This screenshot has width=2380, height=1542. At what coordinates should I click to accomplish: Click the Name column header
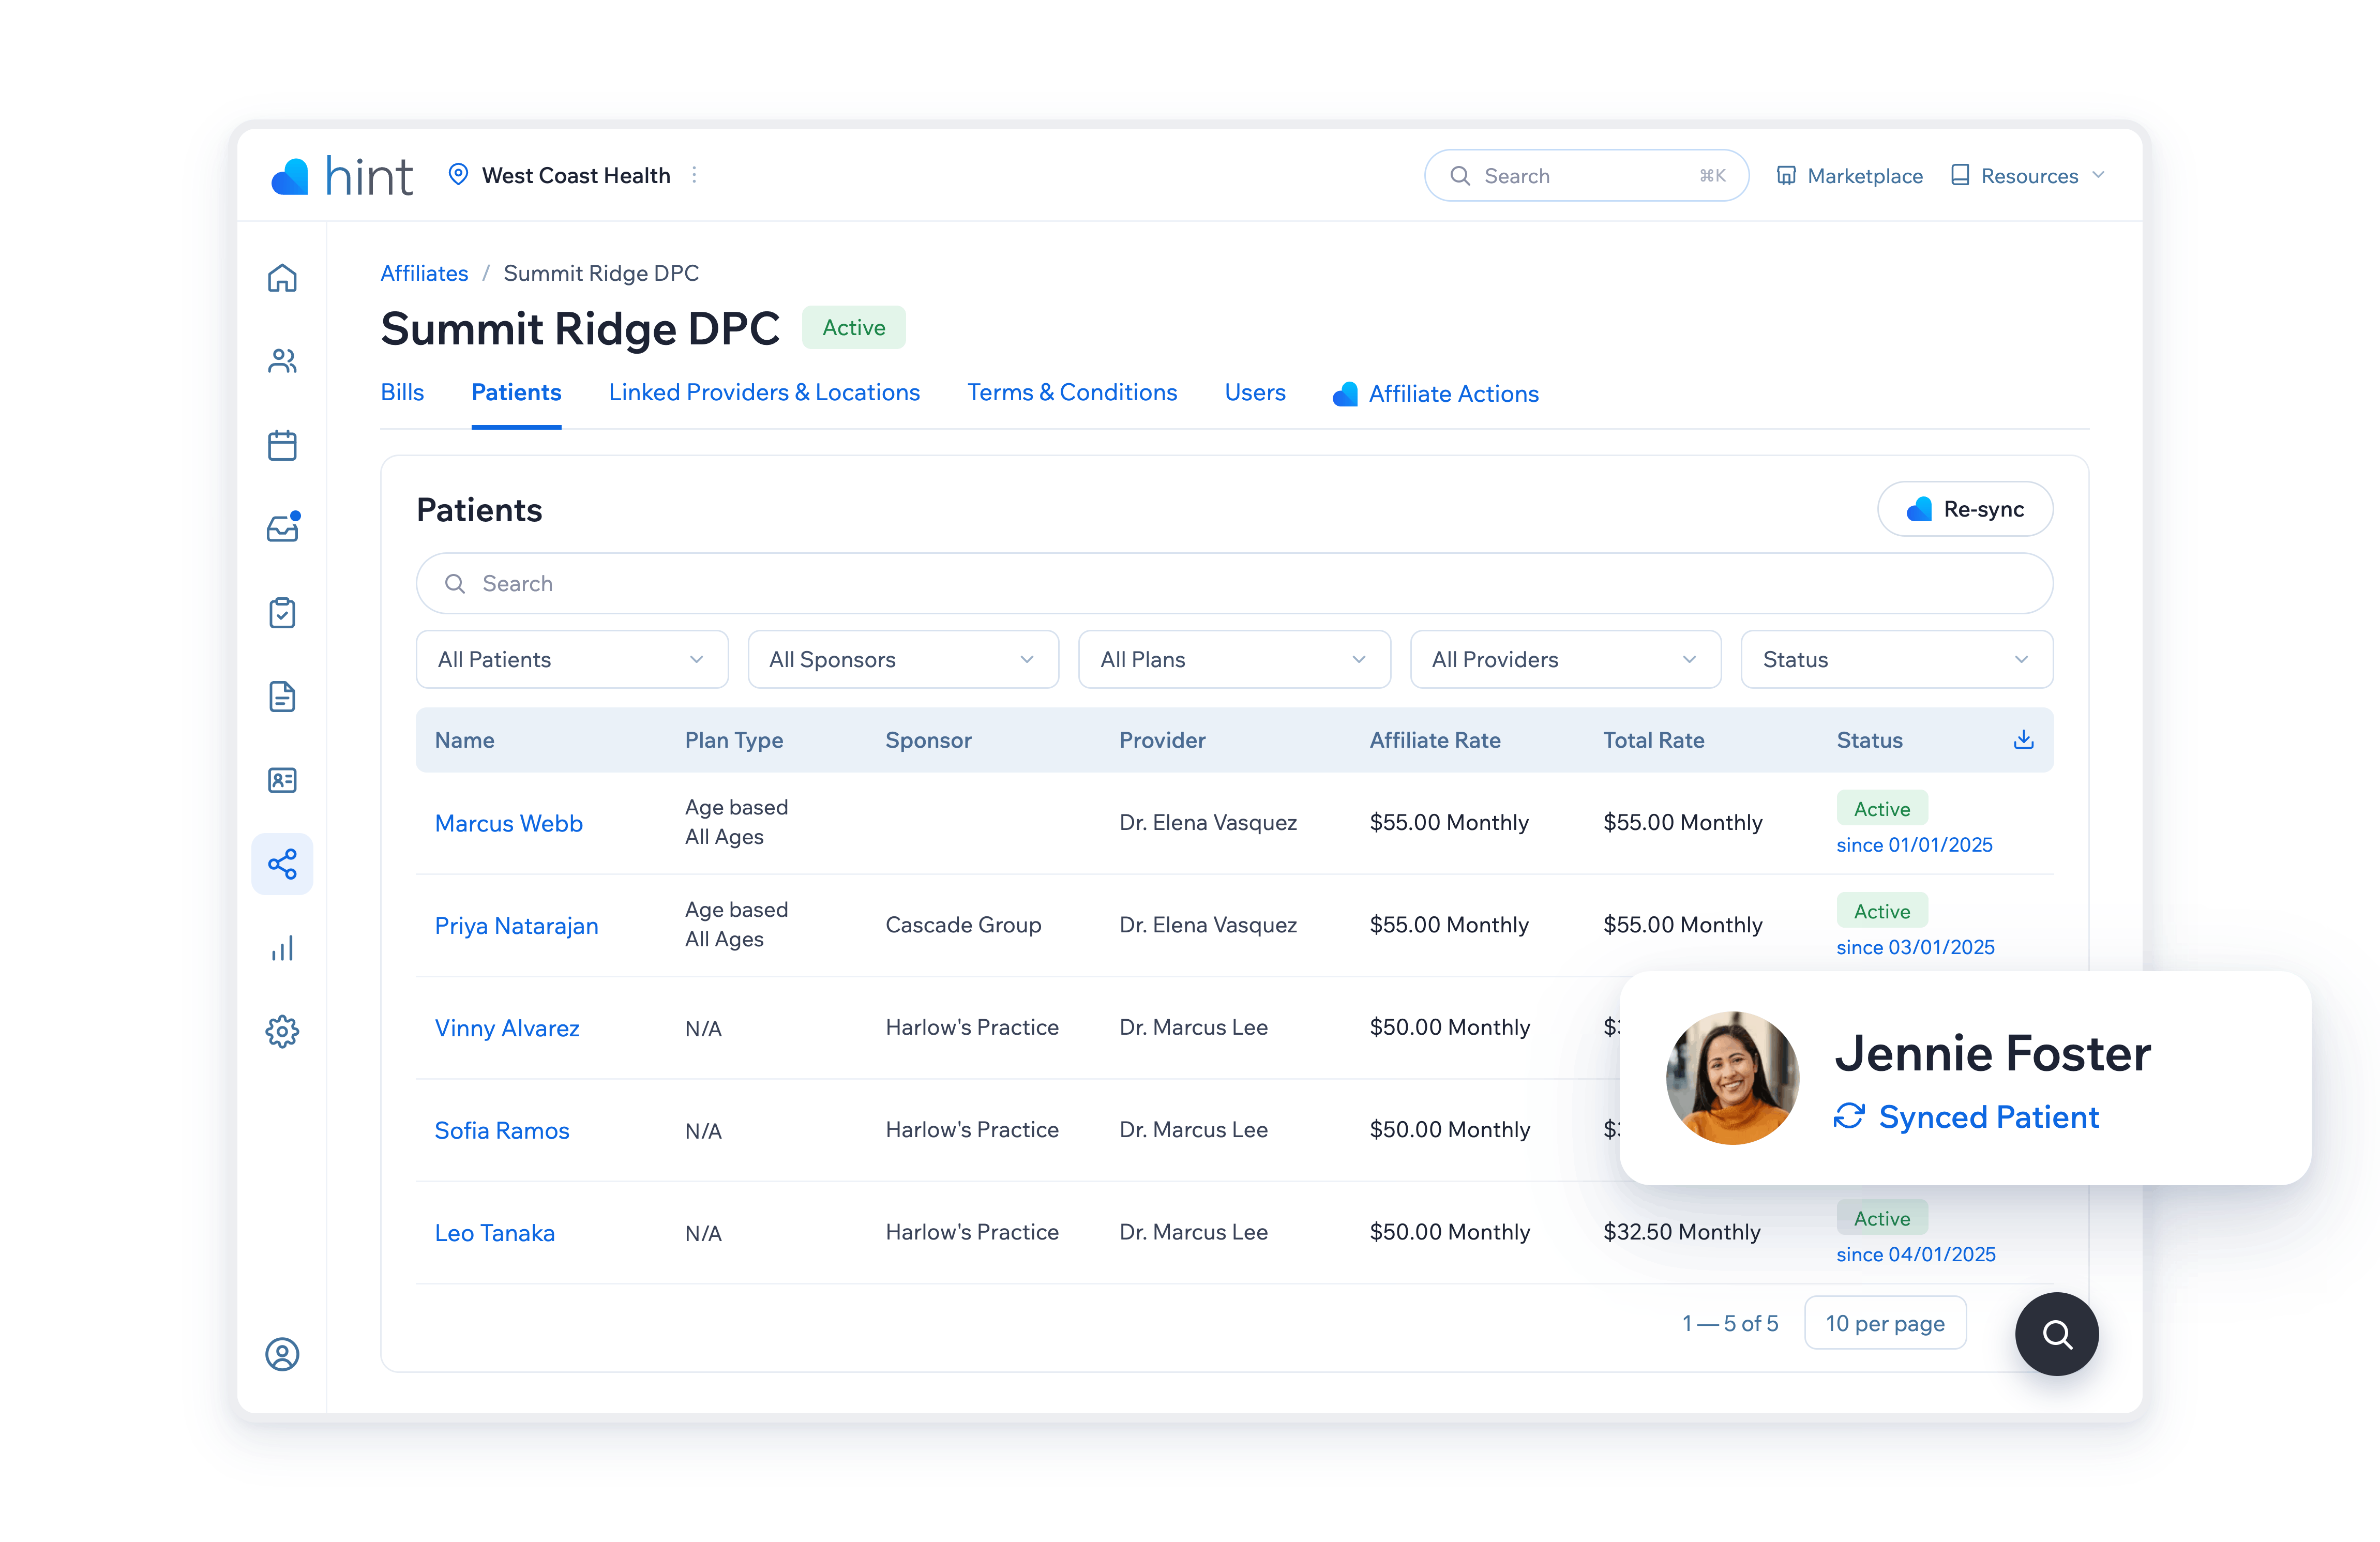(464, 740)
